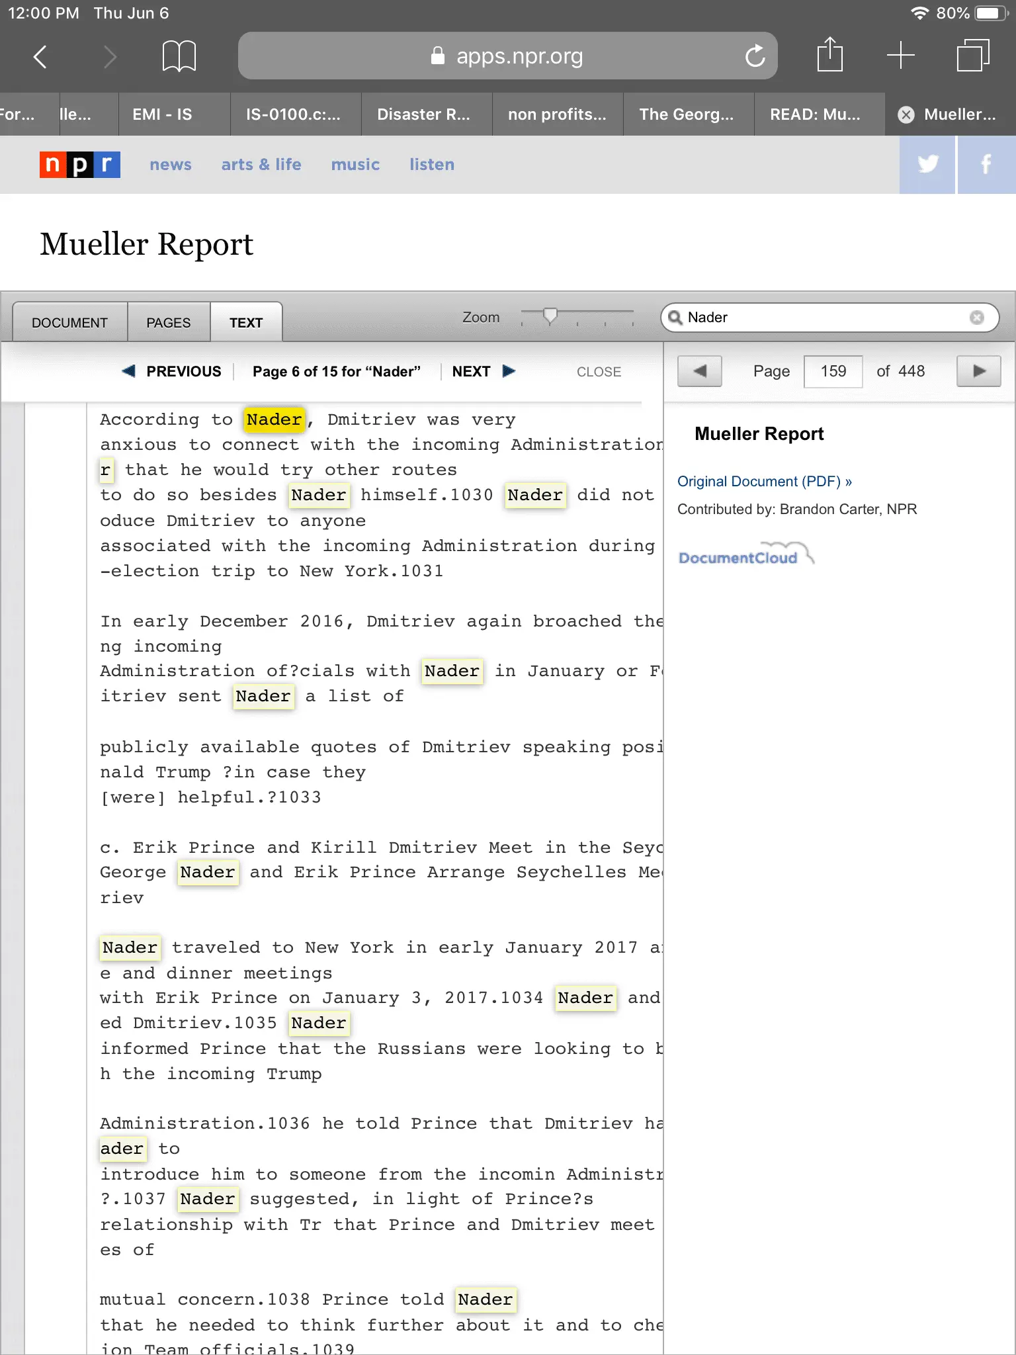Close the Mueller browser tab
This screenshot has height=1355, width=1016.
(x=906, y=114)
